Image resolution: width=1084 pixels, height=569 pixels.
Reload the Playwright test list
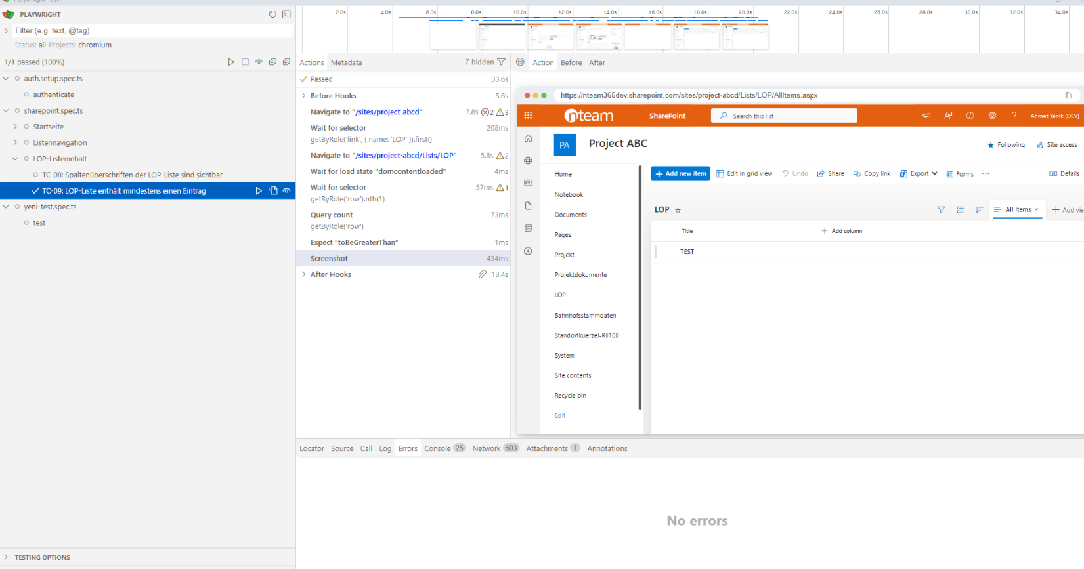click(x=272, y=14)
